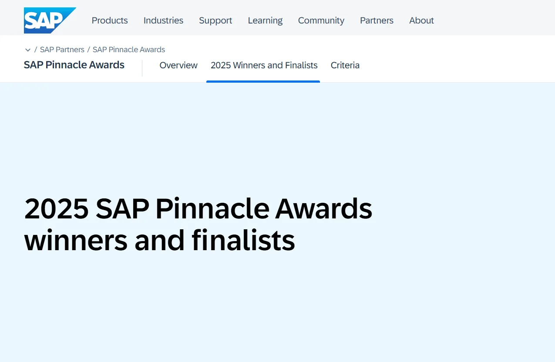Open the Industries menu
Image resolution: width=555 pixels, height=362 pixels.
163,20
